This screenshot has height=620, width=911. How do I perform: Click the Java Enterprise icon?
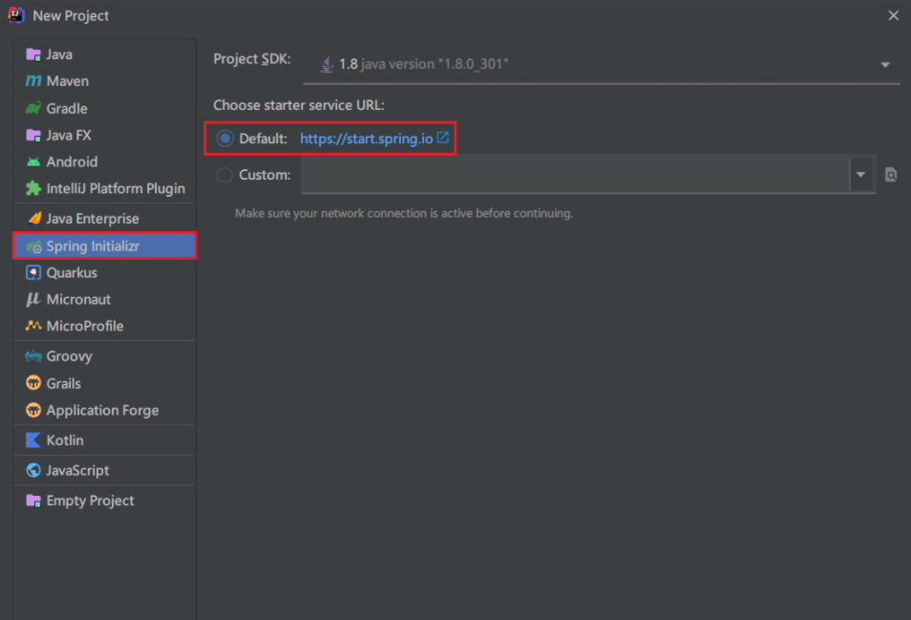coord(34,219)
